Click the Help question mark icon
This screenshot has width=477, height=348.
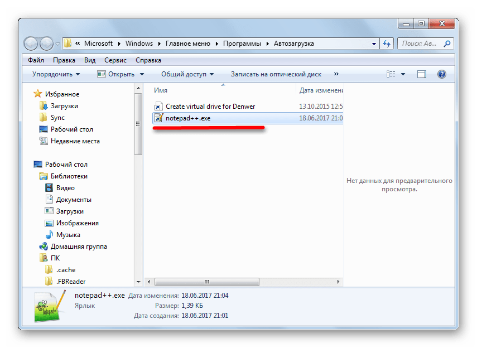pos(441,74)
